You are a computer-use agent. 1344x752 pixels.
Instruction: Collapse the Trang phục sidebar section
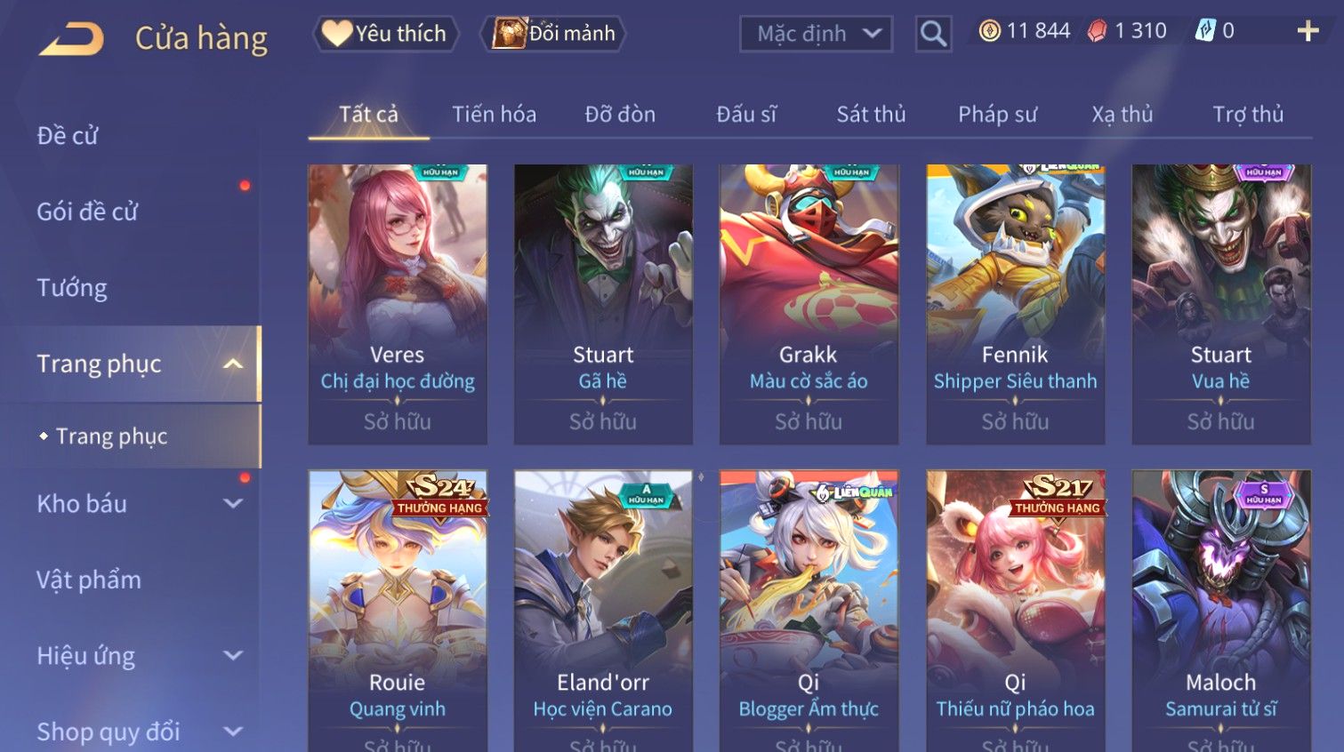[x=233, y=364]
